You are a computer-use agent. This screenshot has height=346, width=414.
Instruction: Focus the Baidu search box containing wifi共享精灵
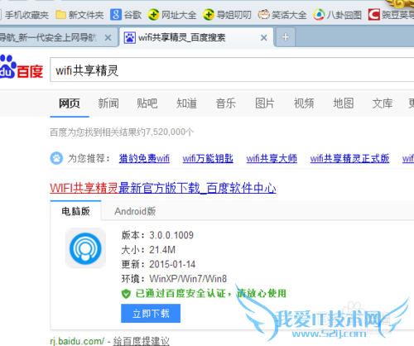pos(232,70)
